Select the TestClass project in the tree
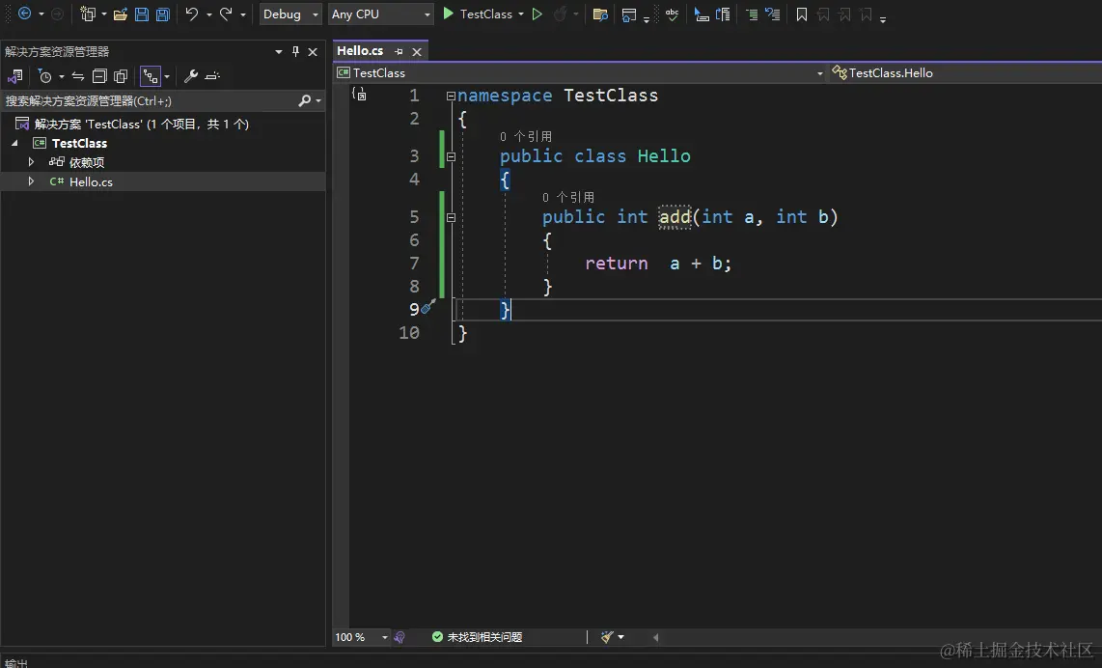Image resolution: width=1102 pixels, height=668 pixels. click(79, 143)
